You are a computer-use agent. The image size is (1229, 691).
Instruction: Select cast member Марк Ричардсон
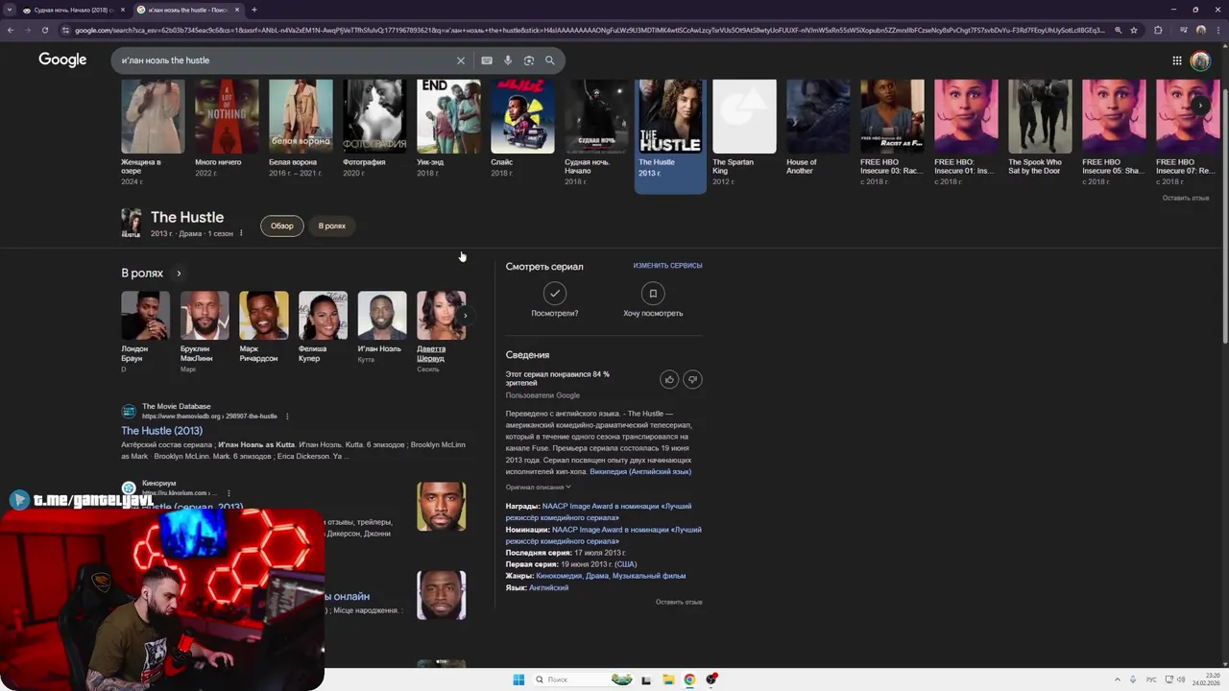click(x=263, y=327)
